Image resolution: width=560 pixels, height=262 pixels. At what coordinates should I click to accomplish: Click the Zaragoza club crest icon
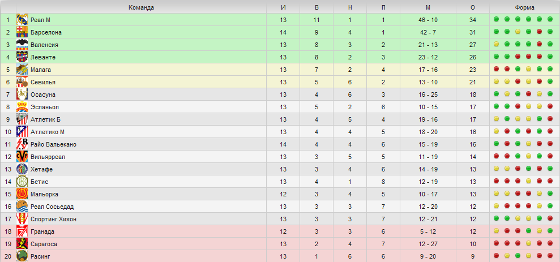point(22,244)
